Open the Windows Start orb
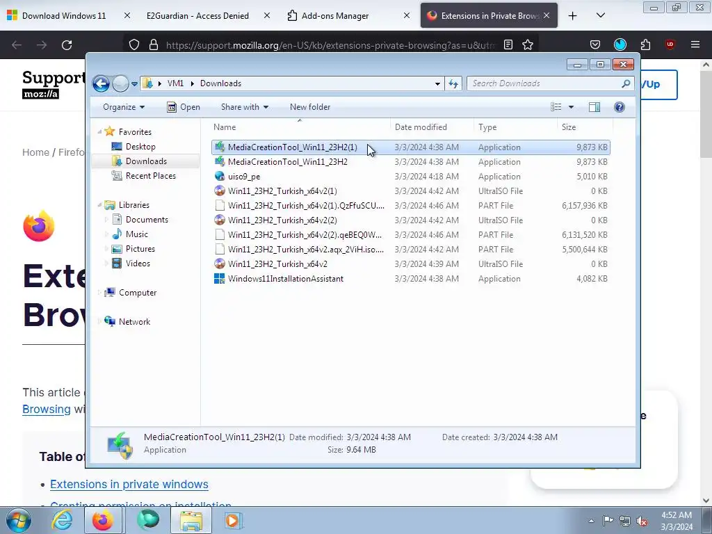Image resolution: width=712 pixels, height=534 pixels. (19, 521)
